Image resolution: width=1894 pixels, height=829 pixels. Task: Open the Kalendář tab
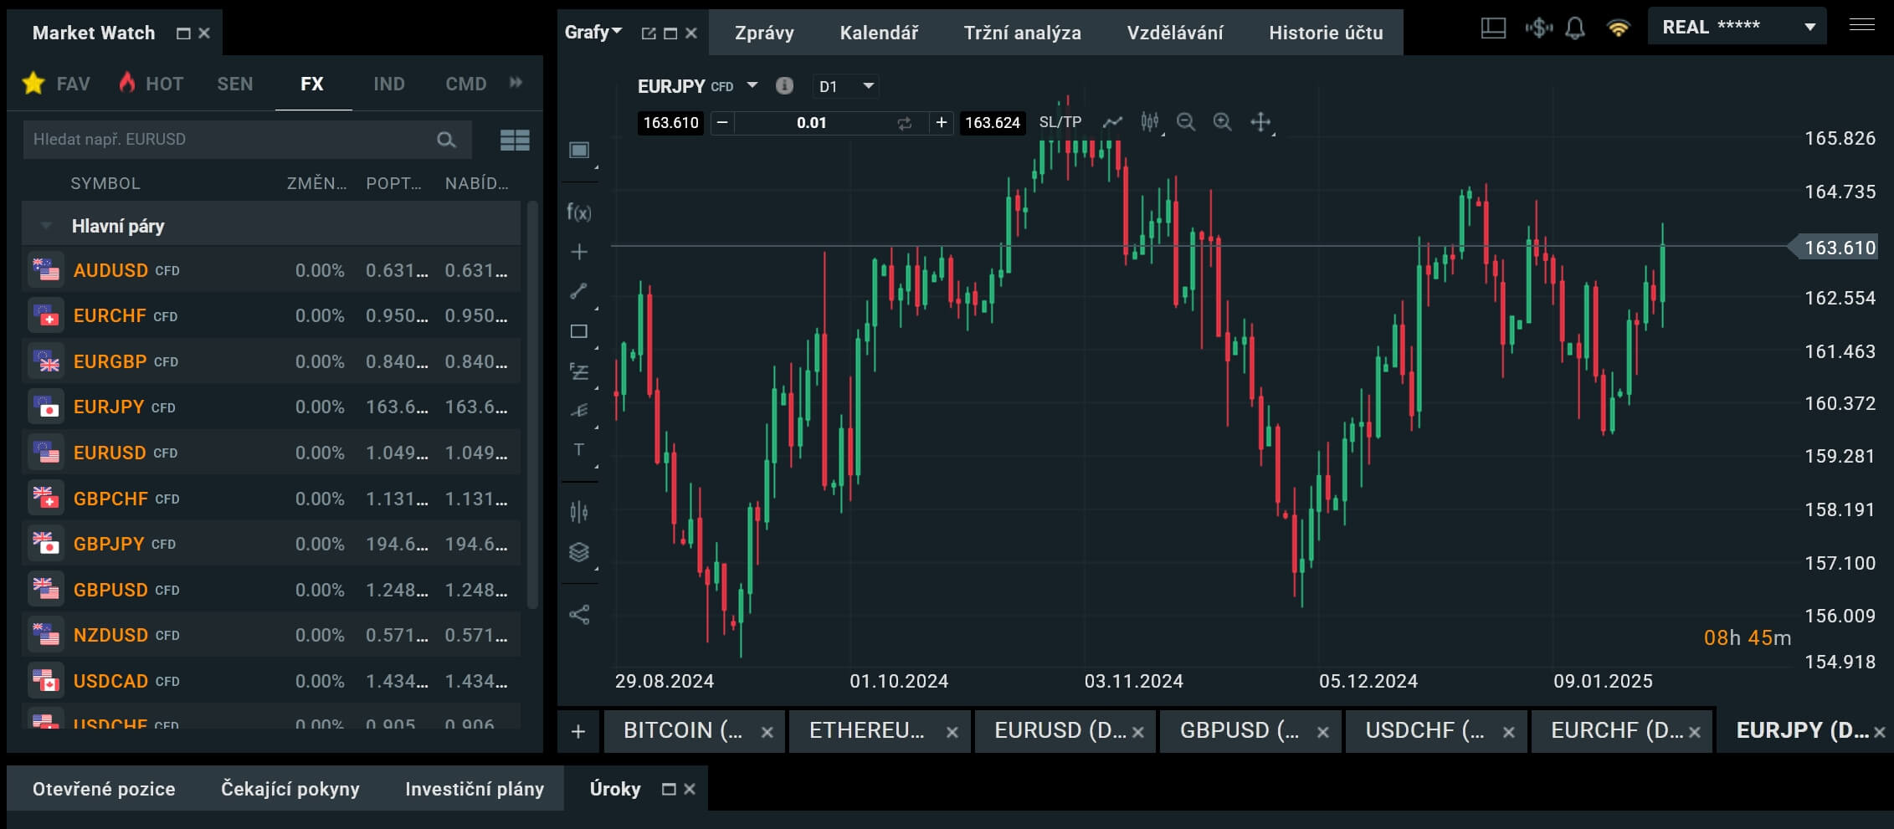(x=878, y=33)
